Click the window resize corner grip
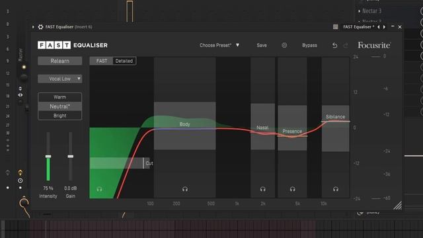This screenshot has height=238, width=423. point(397,206)
